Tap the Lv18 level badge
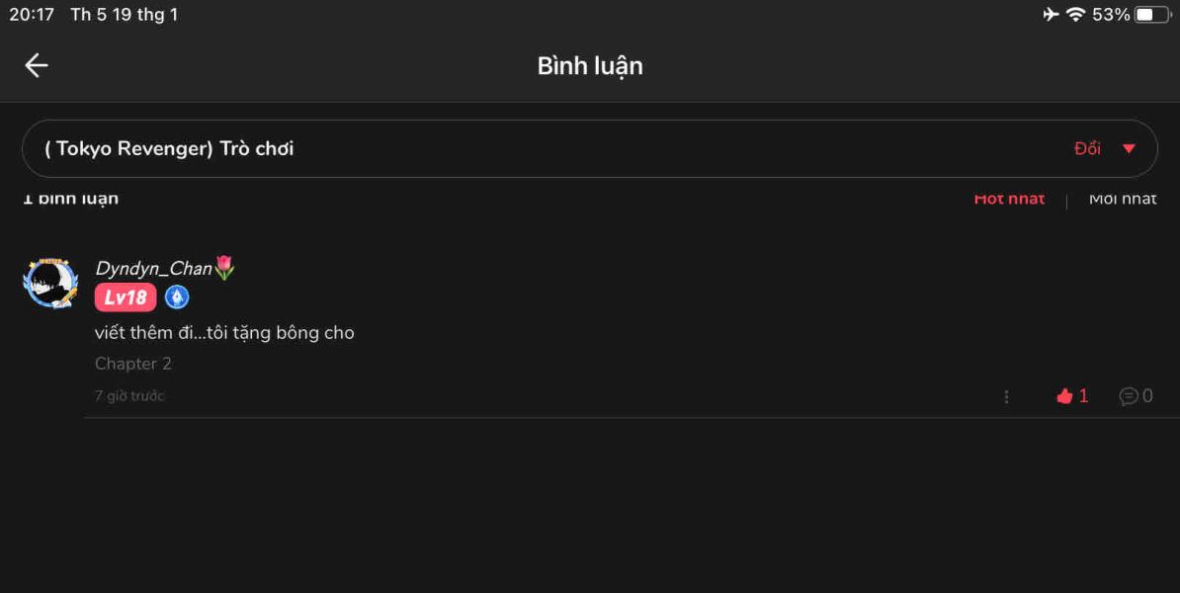Viewport: 1180px width, 593px height. coord(126,297)
